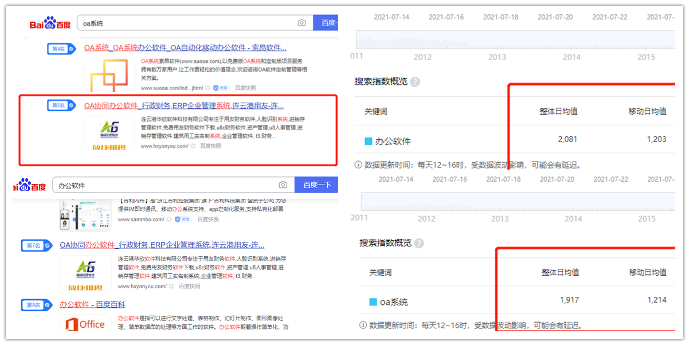Click the orange squares thumbnail of 索昂软件 result

click(109, 75)
